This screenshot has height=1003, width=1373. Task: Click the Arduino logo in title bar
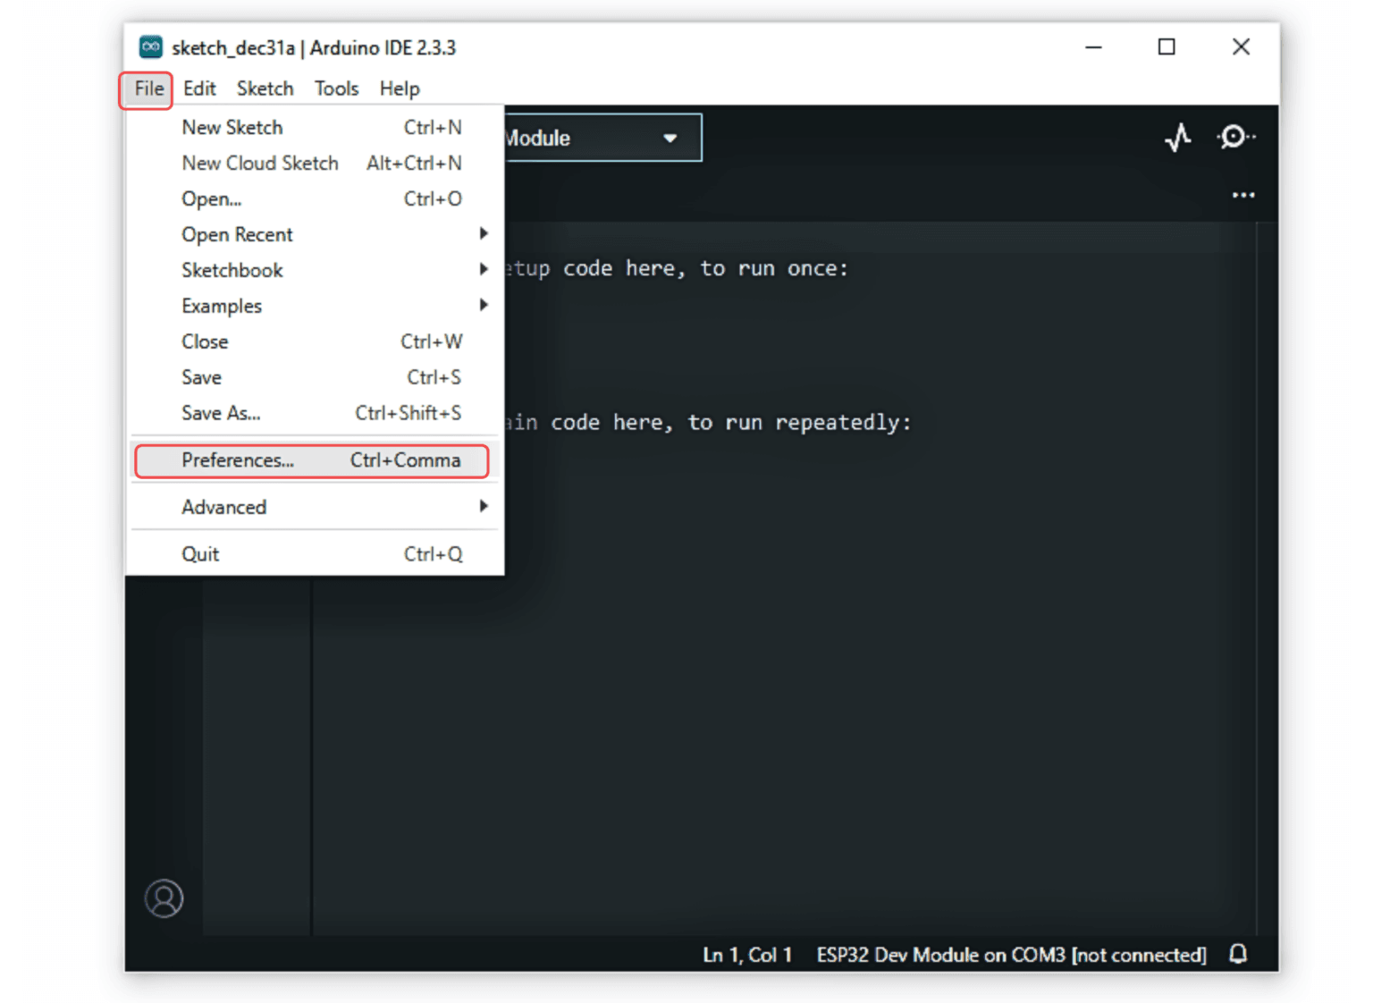(150, 47)
